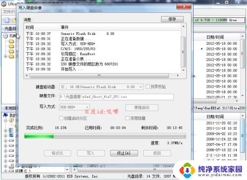247x180 pixels.
Task: Click the 终止[A] abort button
Action: pyautogui.click(x=124, y=153)
